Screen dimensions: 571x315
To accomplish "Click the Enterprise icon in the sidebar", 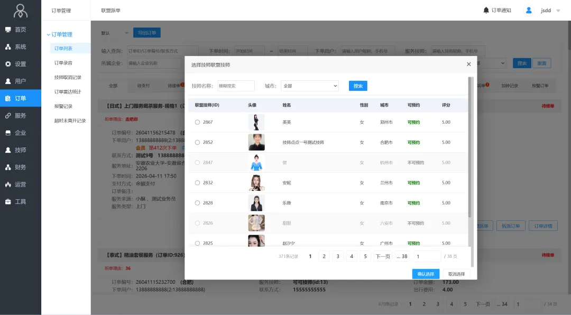I will click(x=8, y=133).
